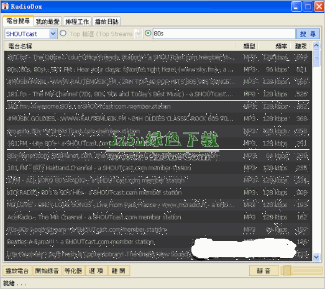Screen dimensions: 325x289
Task: Select the Lite Favorites station row
Action: pyautogui.click(x=158, y=254)
